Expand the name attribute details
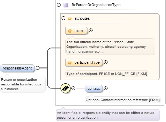The height and width of the screenshot is (122, 166). point(90,30)
